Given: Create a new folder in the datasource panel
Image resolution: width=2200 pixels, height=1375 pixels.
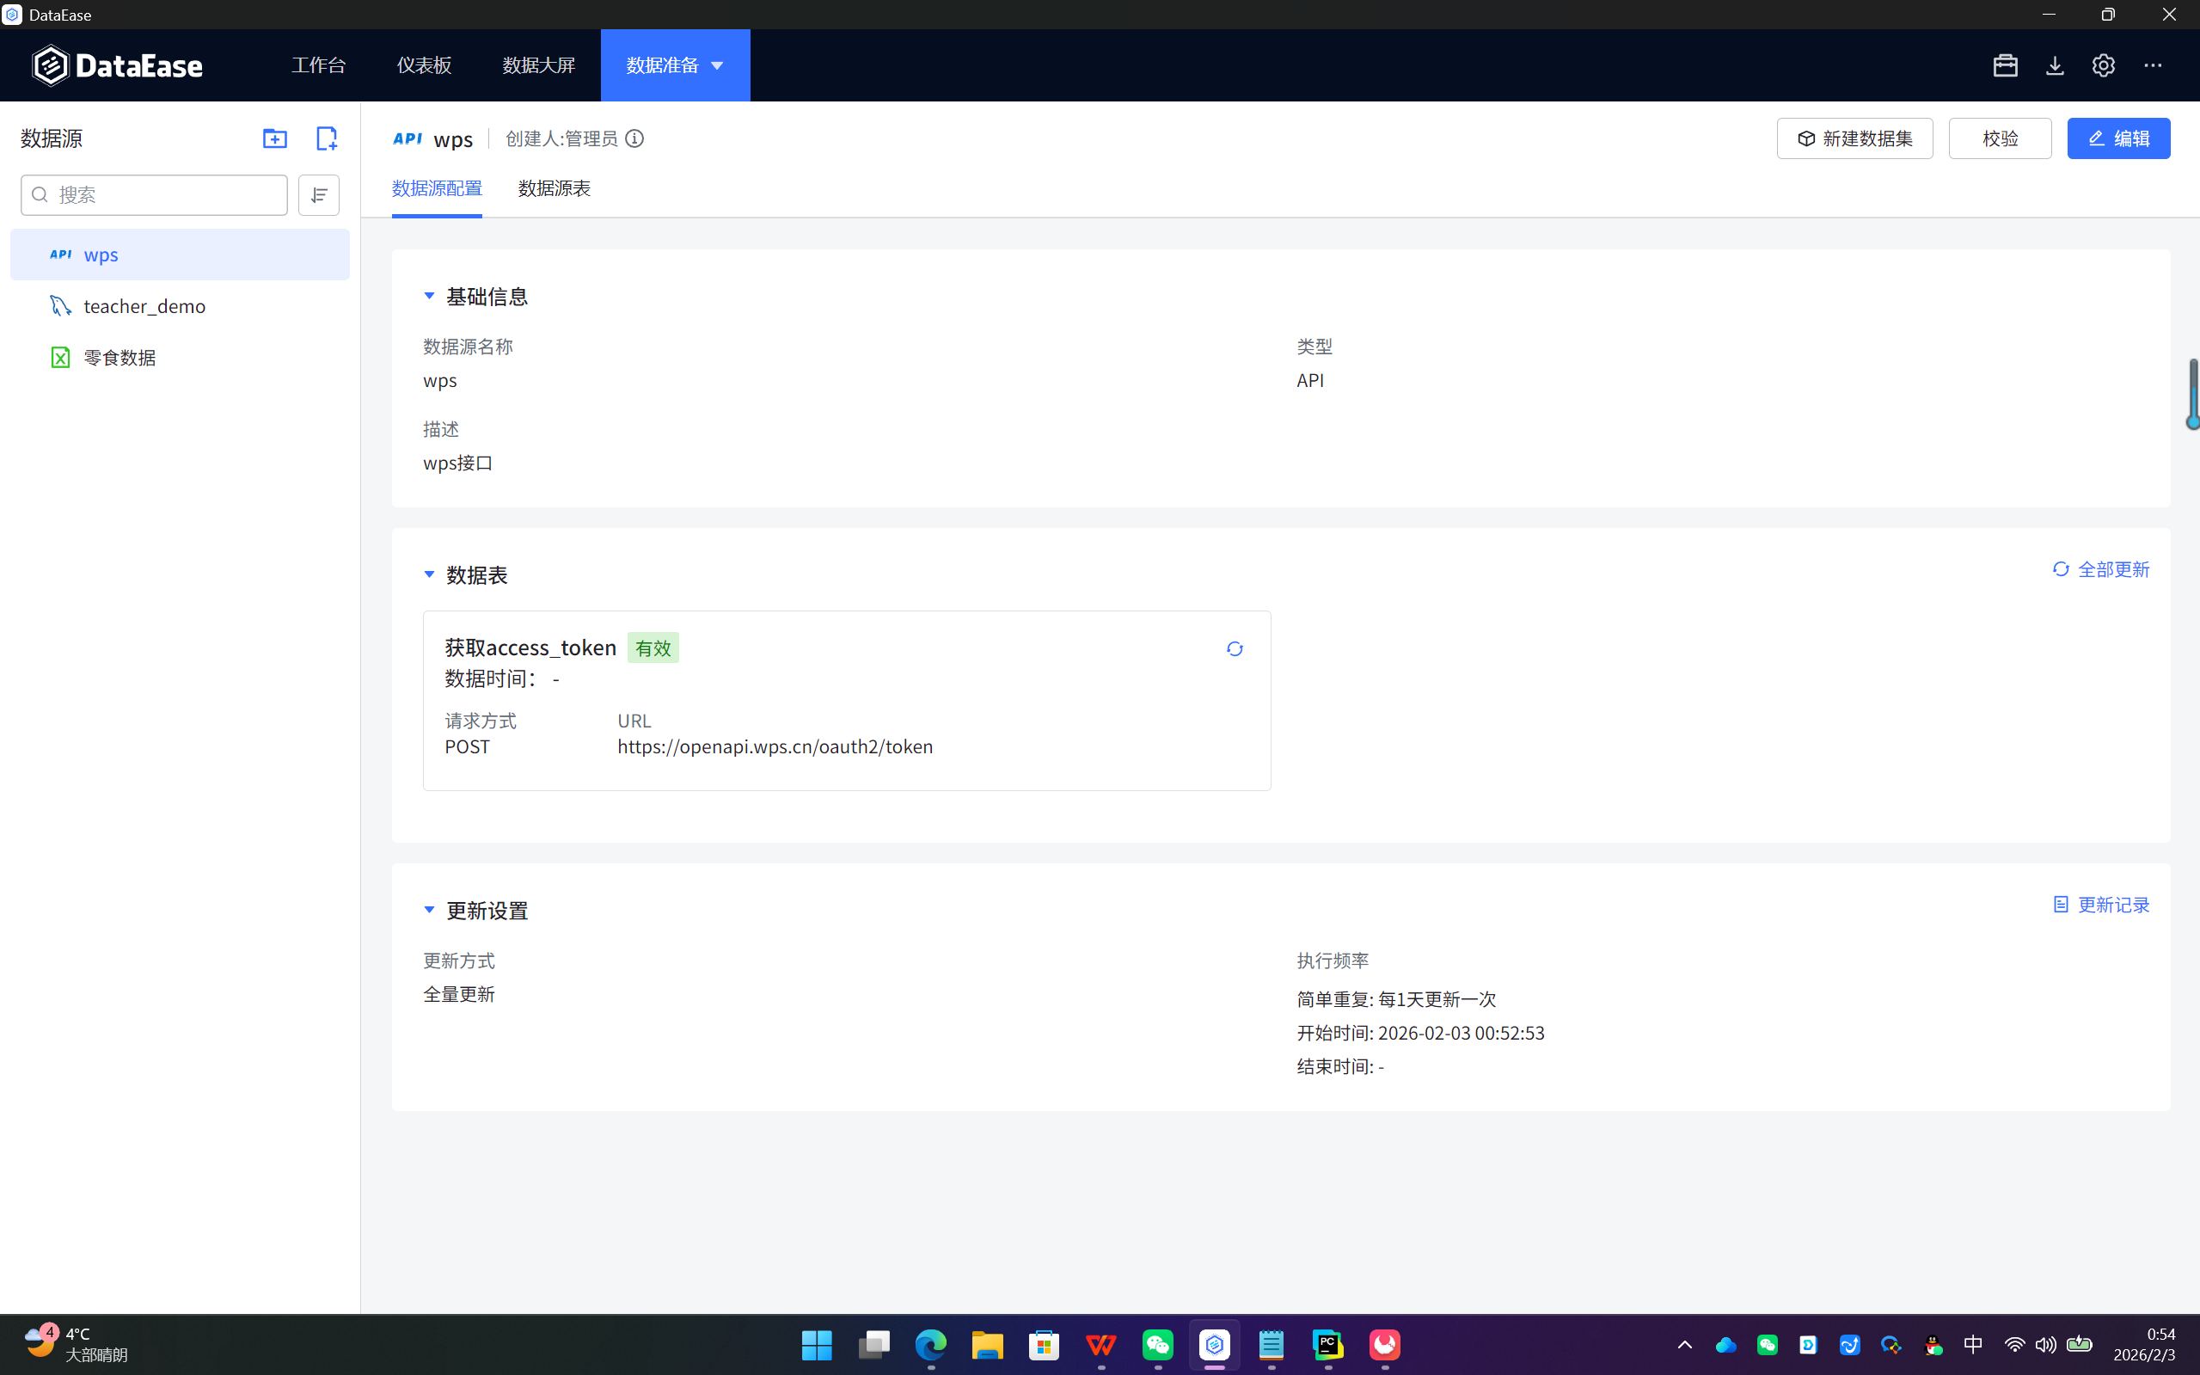Looking at the screenshot, I should coord(273,138).
